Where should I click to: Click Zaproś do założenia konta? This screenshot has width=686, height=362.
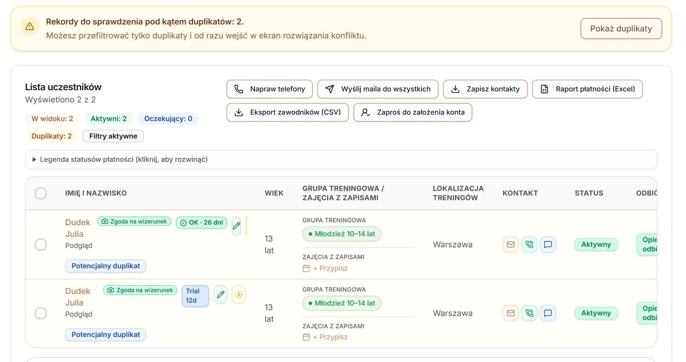pos(412,112)
